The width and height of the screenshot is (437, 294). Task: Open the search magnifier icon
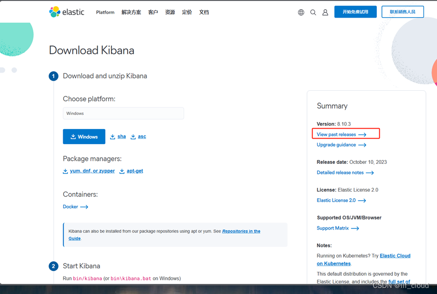(313, 12)
